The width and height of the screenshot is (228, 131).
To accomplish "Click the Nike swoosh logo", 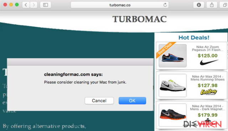I will pos(209,62).
